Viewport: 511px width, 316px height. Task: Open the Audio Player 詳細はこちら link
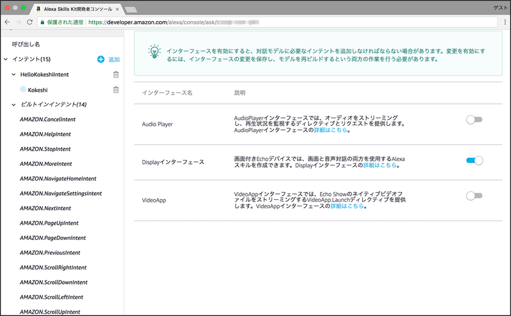click(x=330, y=130)
